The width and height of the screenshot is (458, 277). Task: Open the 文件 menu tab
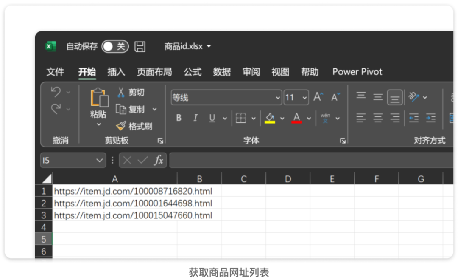pos(55,72)
